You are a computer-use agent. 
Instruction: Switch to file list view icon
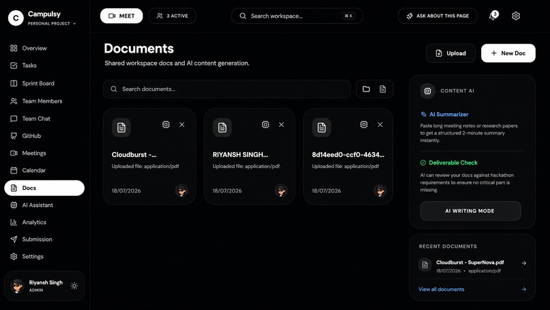point(383,89)
